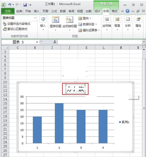146x157 pixels.
Task: Open the 经典 ribbon tab
Action: (19, 11)
